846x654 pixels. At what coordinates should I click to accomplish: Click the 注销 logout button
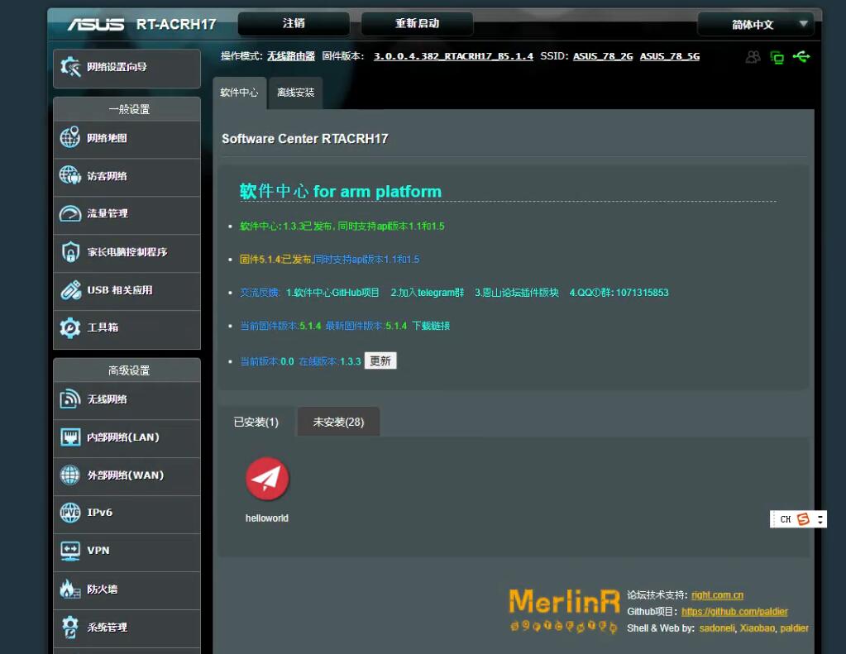(x=294, y=23)
